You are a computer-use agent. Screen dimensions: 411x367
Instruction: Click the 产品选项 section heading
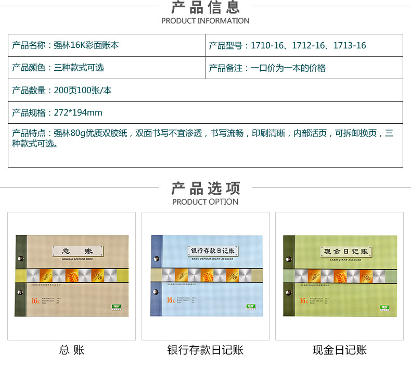(x=205, y=188)
